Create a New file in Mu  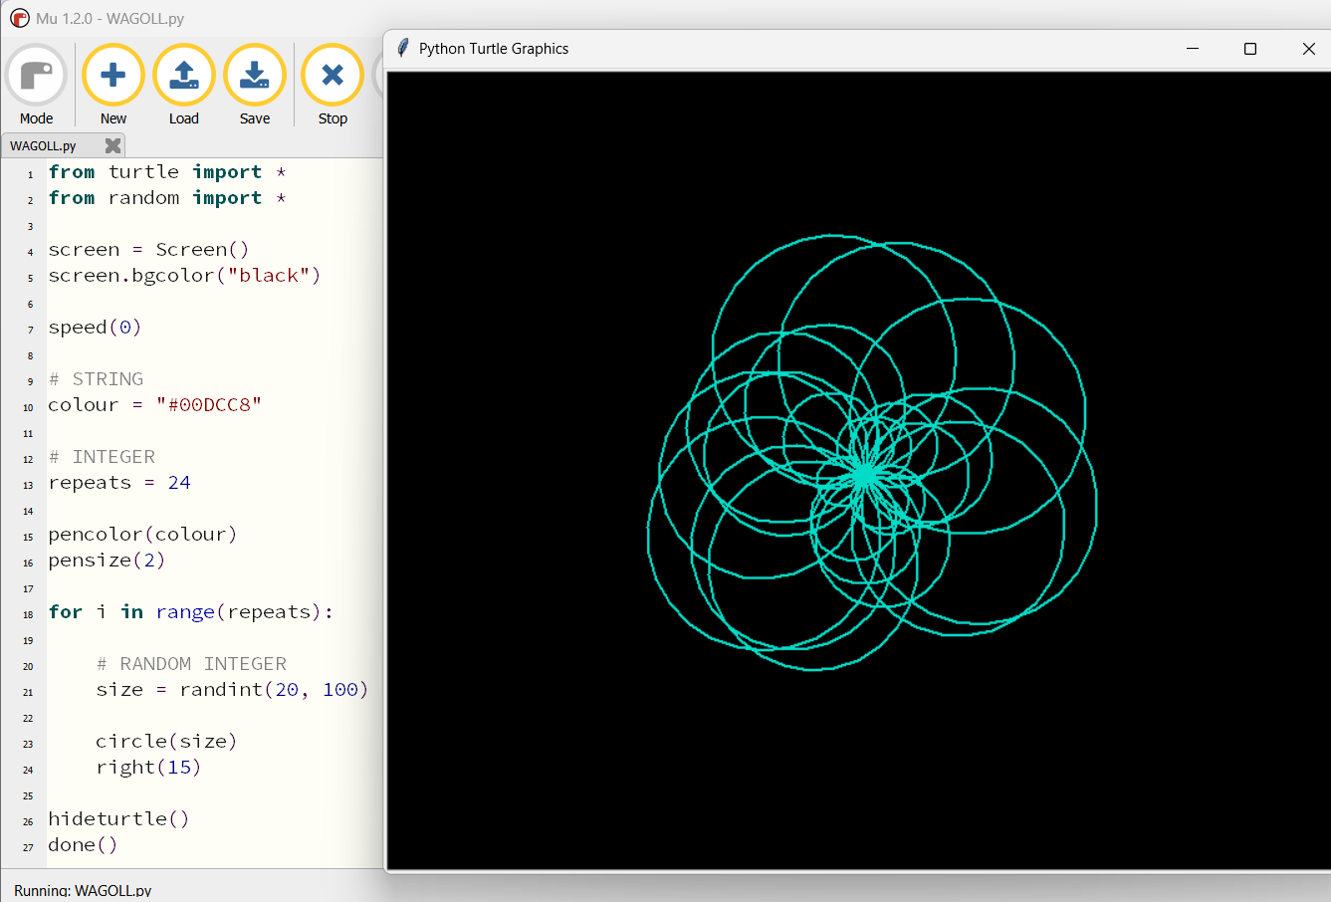tap(113, 86)
